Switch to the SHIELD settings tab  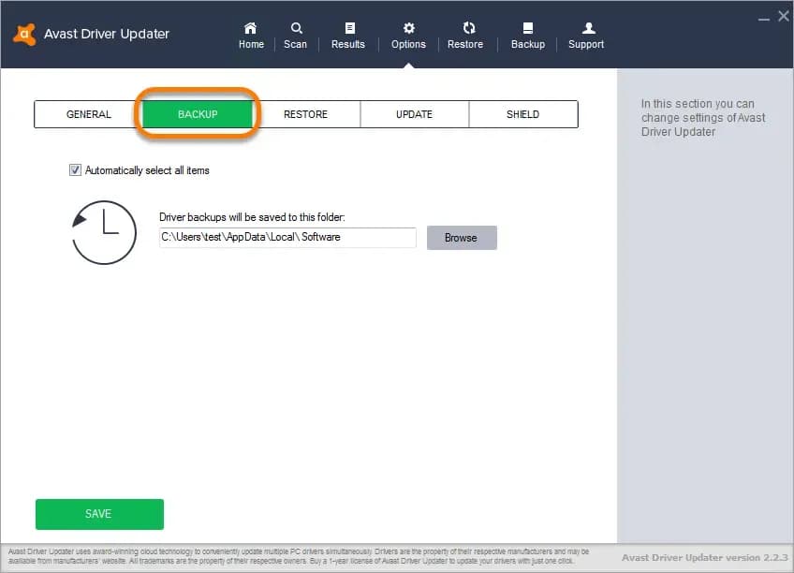click(x=523, y=114)
